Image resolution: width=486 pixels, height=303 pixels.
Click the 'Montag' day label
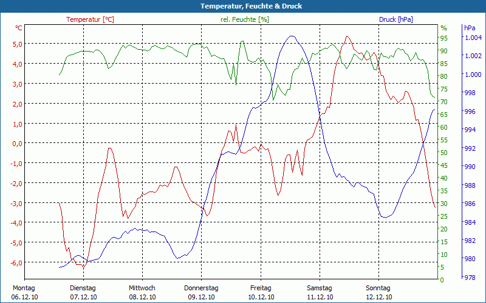tap(24, 288)
